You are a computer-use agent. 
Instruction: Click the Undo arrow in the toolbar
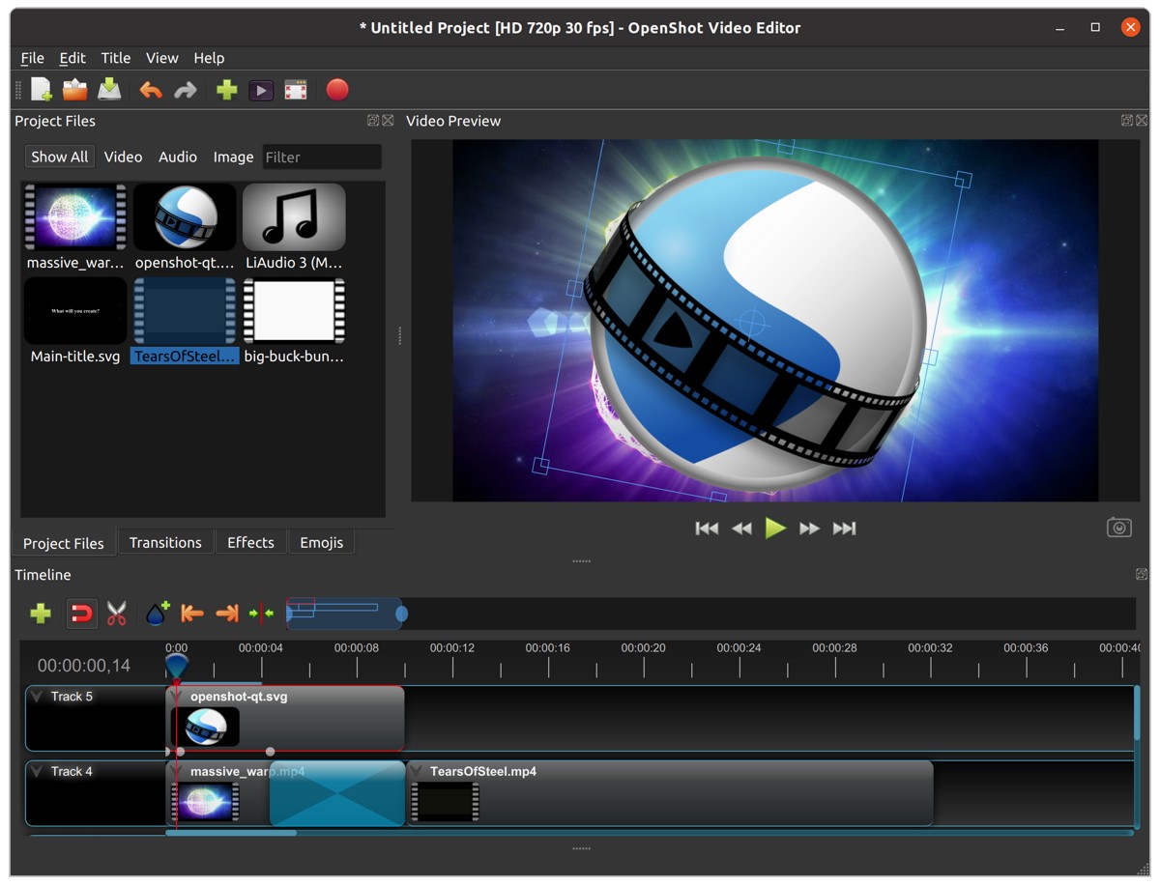point(151,89)
